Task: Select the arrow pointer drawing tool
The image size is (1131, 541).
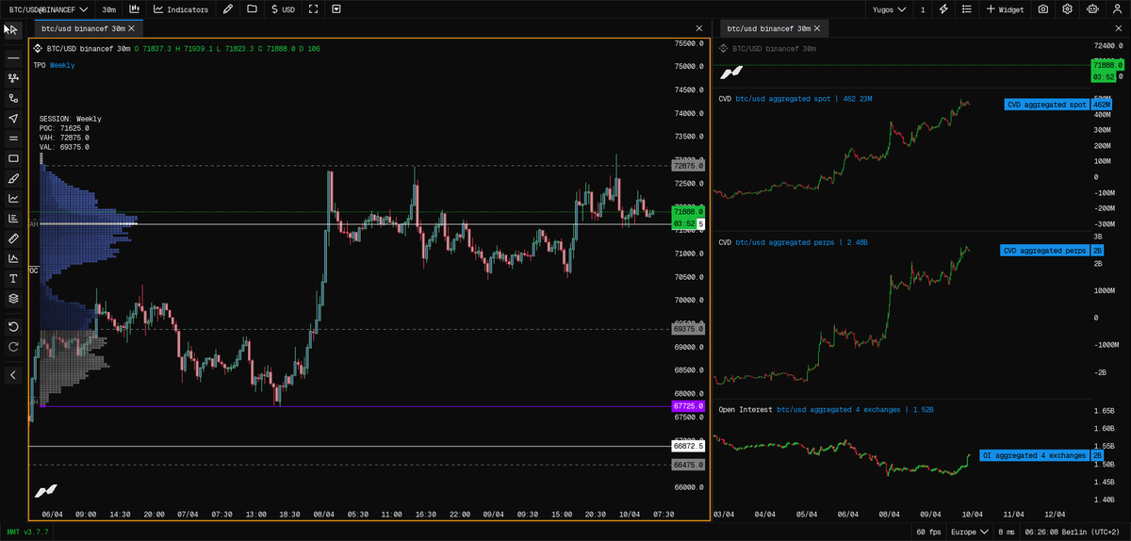Action: [13, 118]
